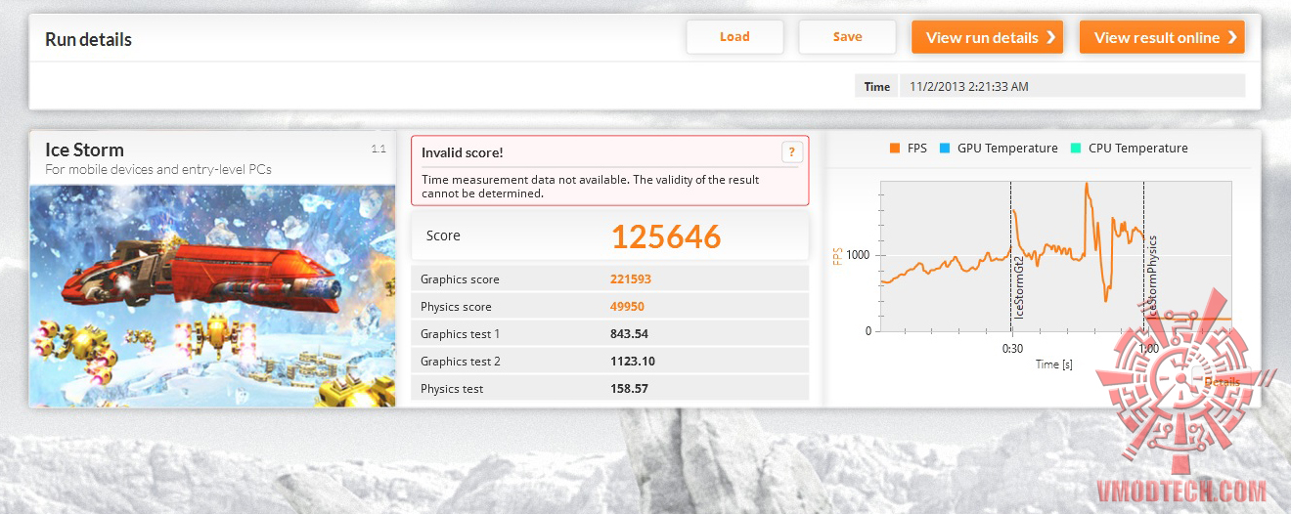Click the Run details heading
The width and height of the screenshot is (1291, 514).
tap(88, 40)
